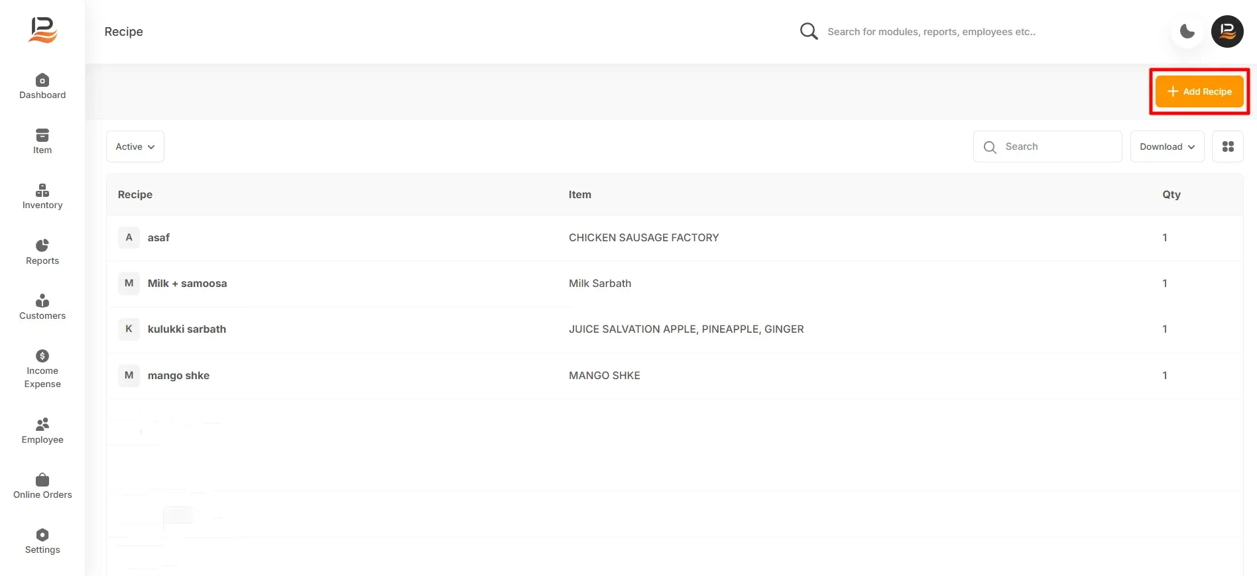Expand the Active status filter dropdown
1257x576 pixels.
click(135, 146)
